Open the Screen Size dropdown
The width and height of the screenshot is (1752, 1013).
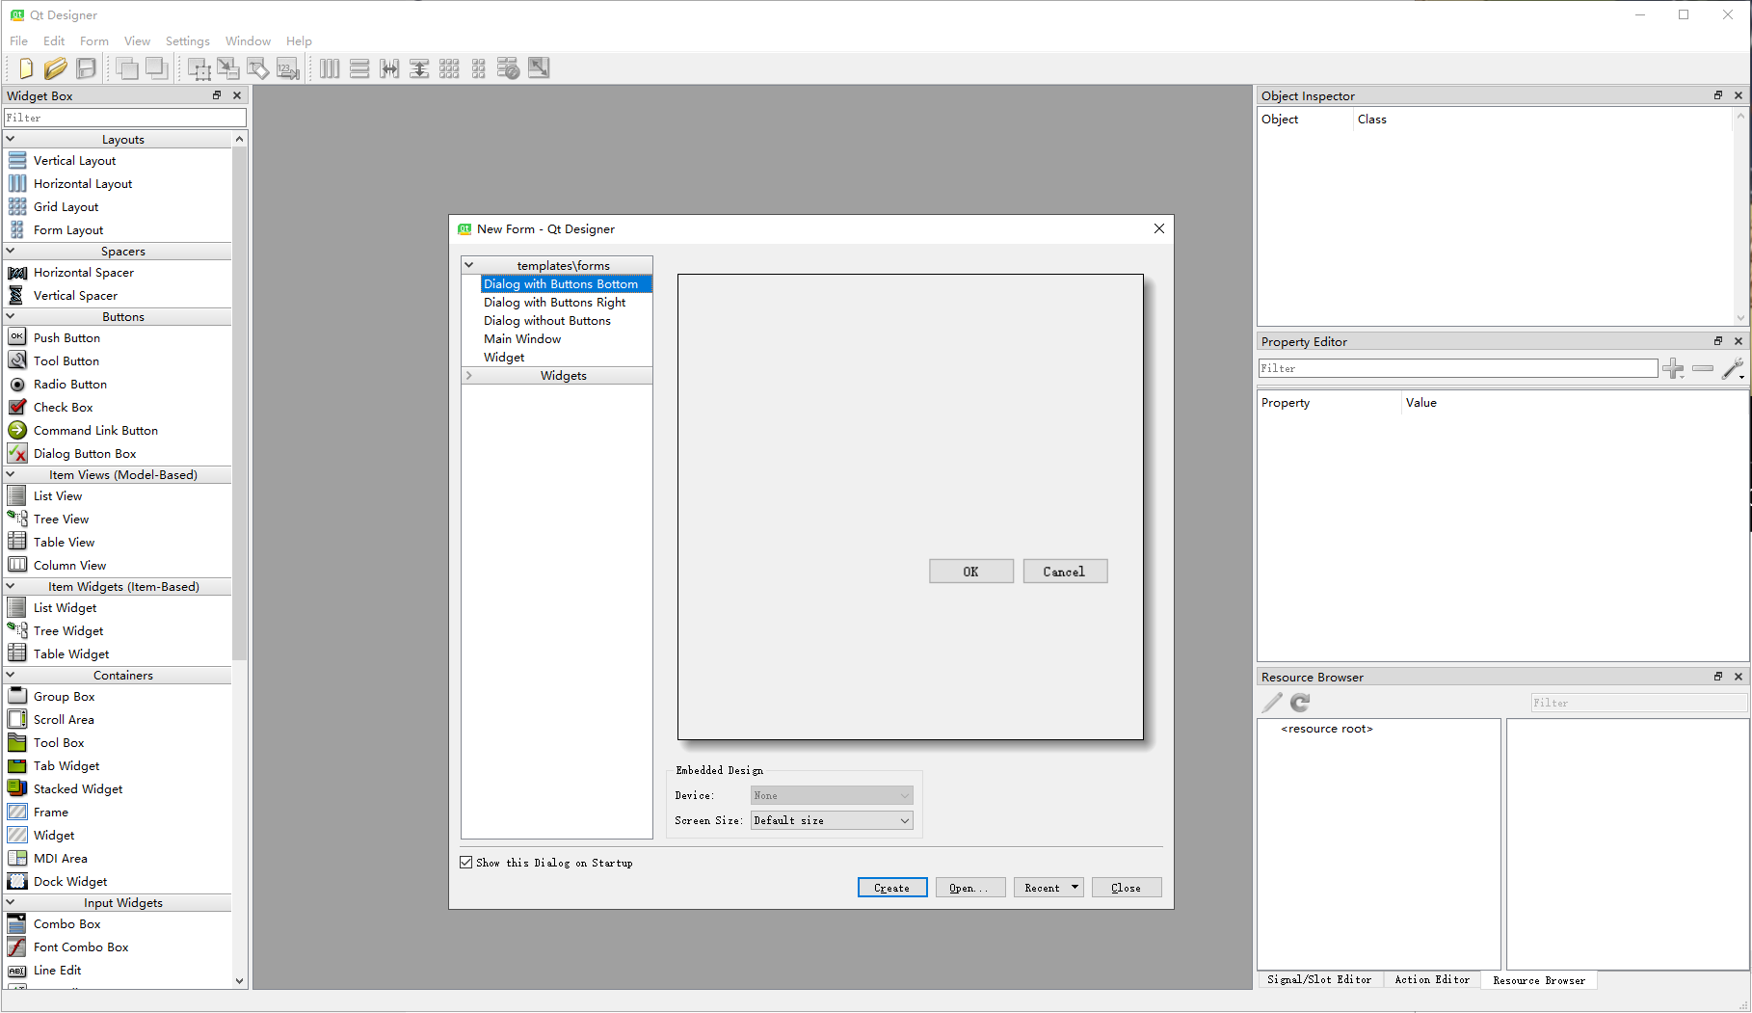tap(832, 820)
